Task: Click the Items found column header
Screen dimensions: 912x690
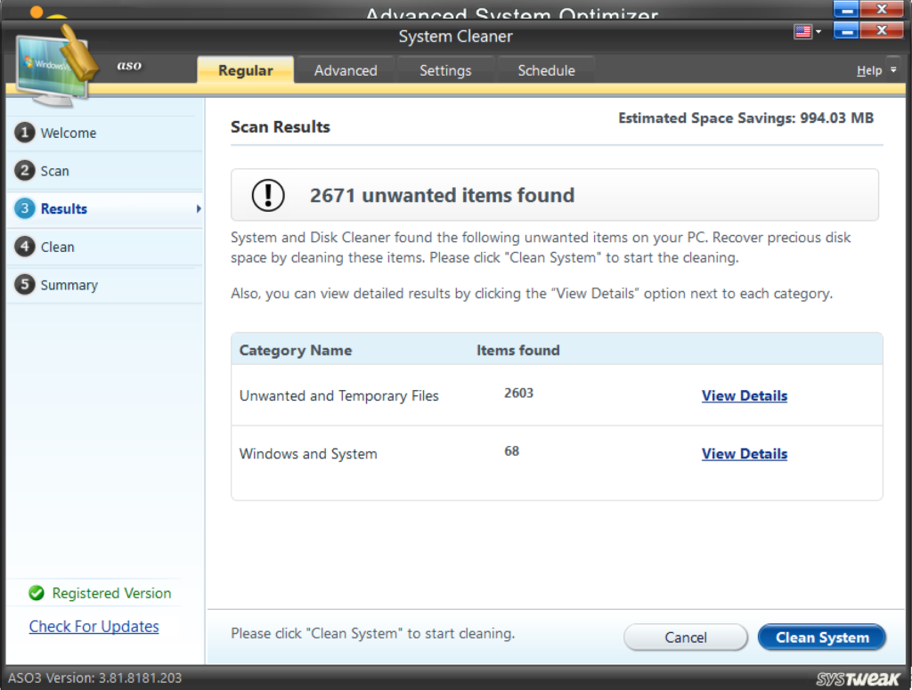Action: click(518, 351)
